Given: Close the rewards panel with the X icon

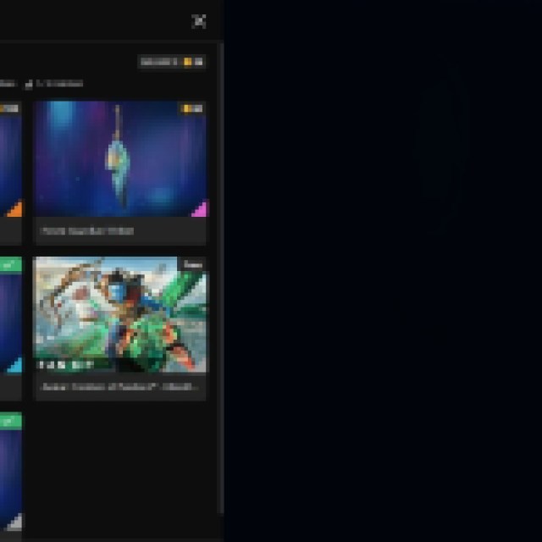Looking at the screenshot, I should point(199,21).
